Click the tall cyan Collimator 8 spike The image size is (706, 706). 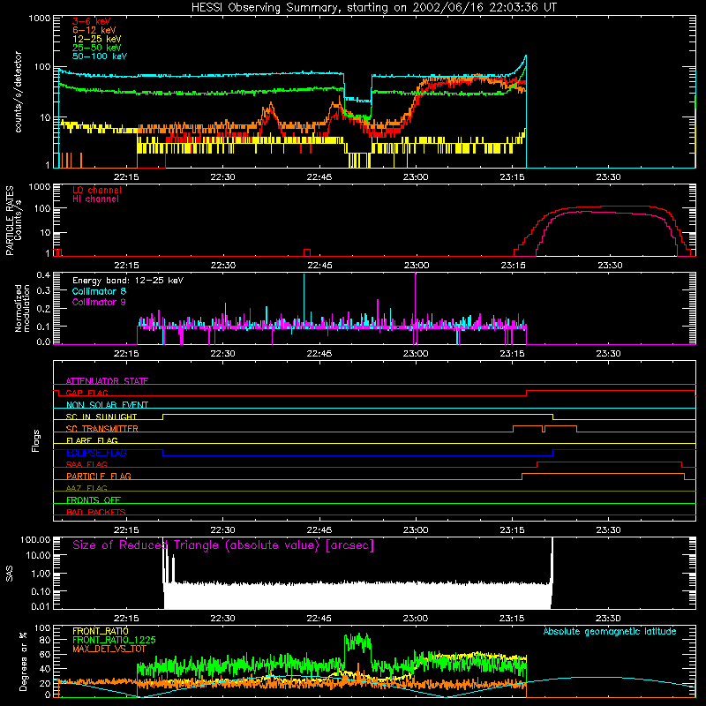click(x=304, y=297)
